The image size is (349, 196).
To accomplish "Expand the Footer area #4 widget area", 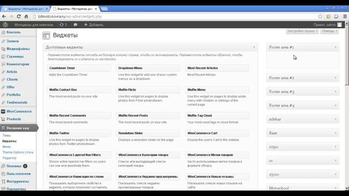I will coord(303,105).
